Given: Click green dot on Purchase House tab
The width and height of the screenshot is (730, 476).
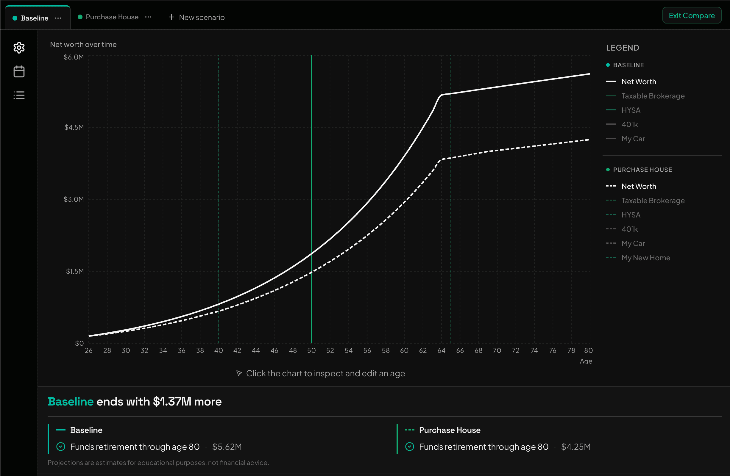Looking at the screenshot, I should click(x=80, y=17).
